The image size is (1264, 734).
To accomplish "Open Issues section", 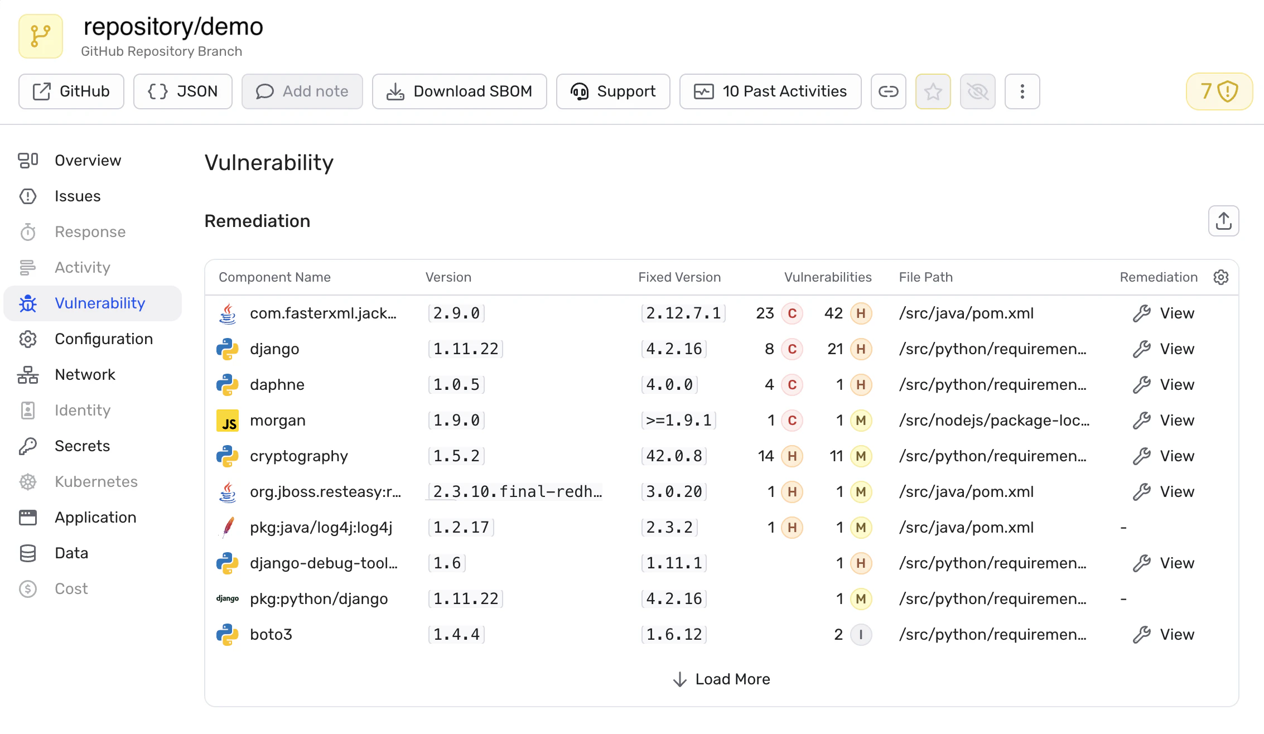I will [x=93, y=196].
